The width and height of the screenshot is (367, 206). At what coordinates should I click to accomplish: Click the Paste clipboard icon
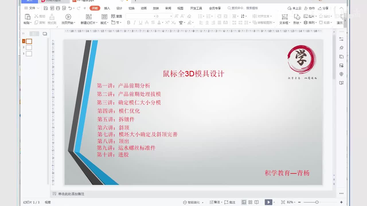tap(28, 17)
